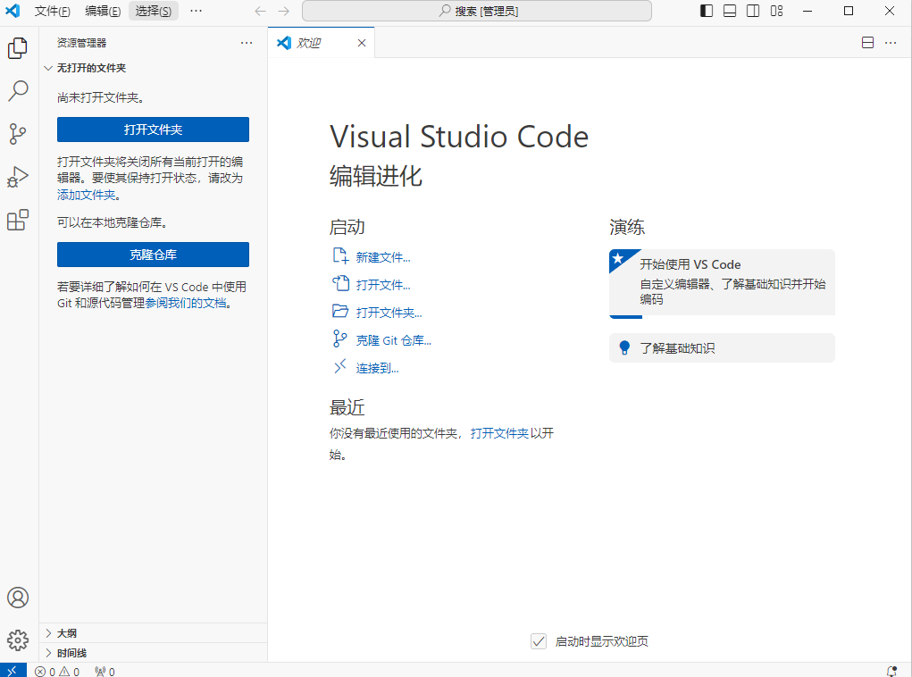This screenshot has width=912, height=677.
Task: Click the blue 克隆仓库 button
Action: click(x=153, y=255)
